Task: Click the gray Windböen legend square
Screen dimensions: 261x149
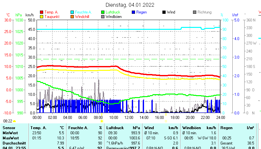Action: point(103,16)
